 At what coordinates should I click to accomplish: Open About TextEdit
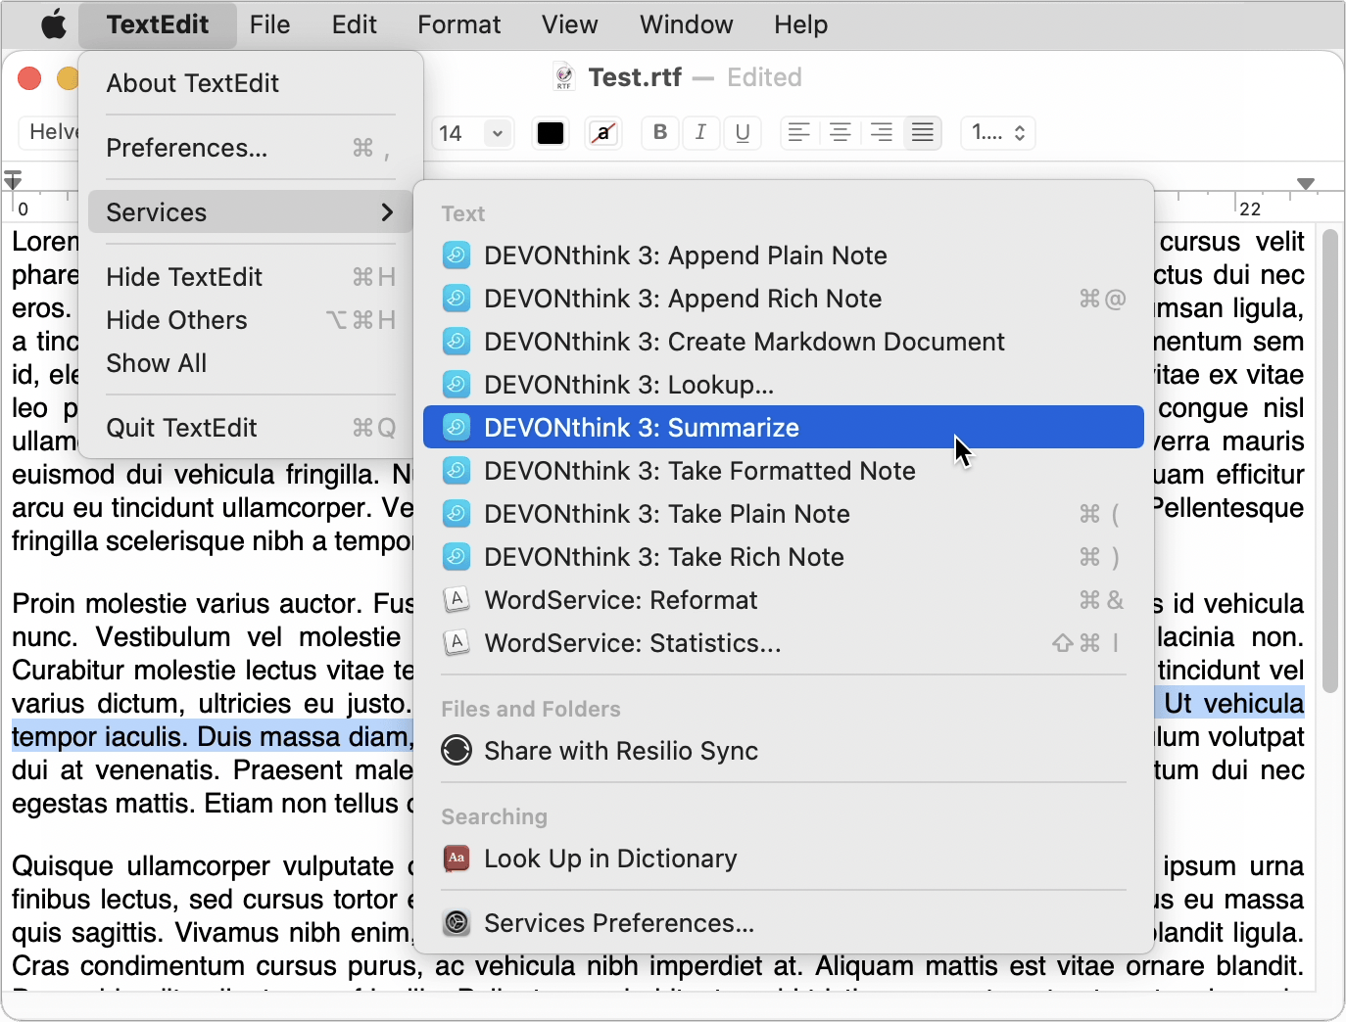[251, 83]
